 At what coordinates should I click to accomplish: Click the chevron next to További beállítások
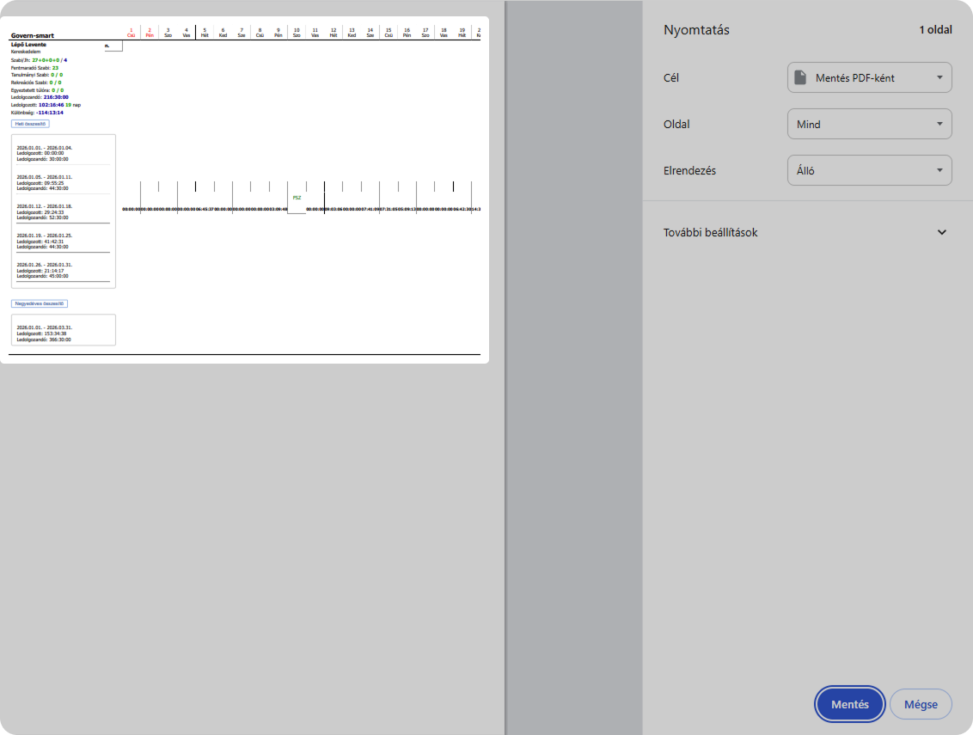click(941, 233)
